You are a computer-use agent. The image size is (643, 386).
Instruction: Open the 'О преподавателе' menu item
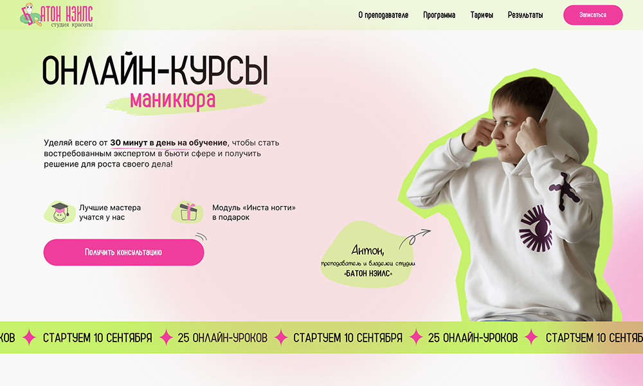point(383,15)
